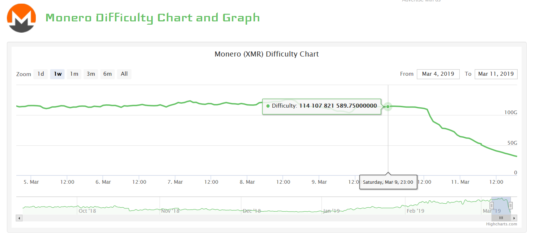Screen dimensions: 535x237
Task: Click the 7. Mar axis label
Action: coord(175,182)
